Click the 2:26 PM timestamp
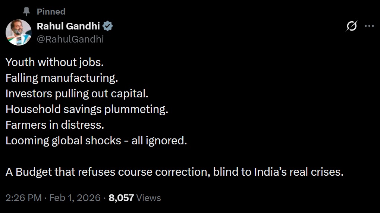Viewport: 380px width, 213px height. coord(23,198)
